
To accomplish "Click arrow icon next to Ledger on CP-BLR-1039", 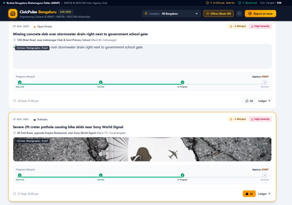I will (x=269, y=101).
